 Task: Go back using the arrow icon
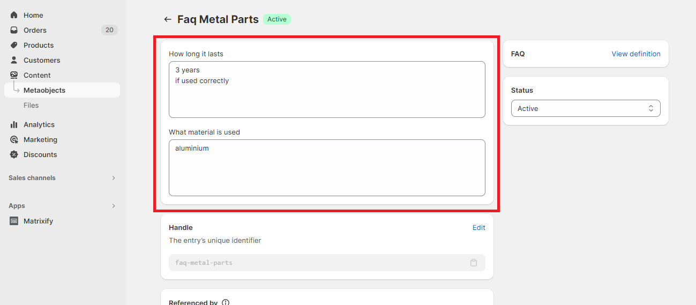pyautogui.click(x=168, y=19)
